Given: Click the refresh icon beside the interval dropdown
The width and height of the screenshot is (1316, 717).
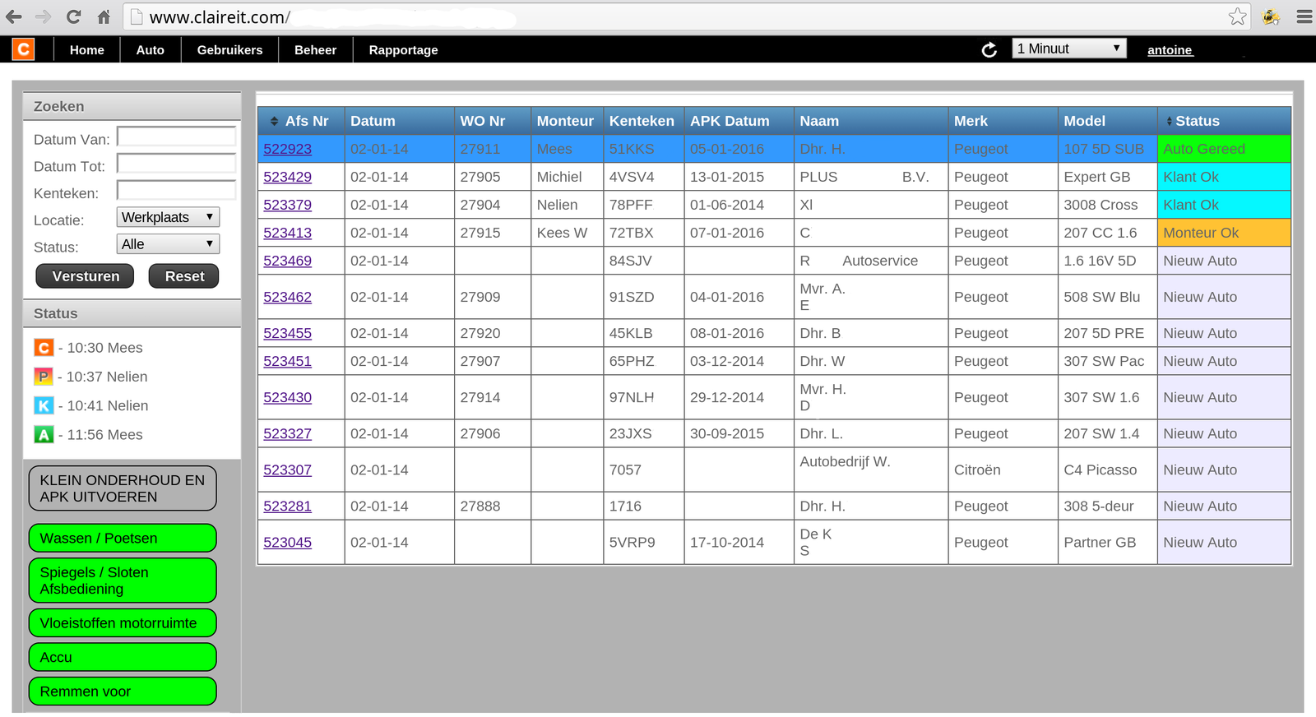Looking at the screenshot, I should coord(989,50).
